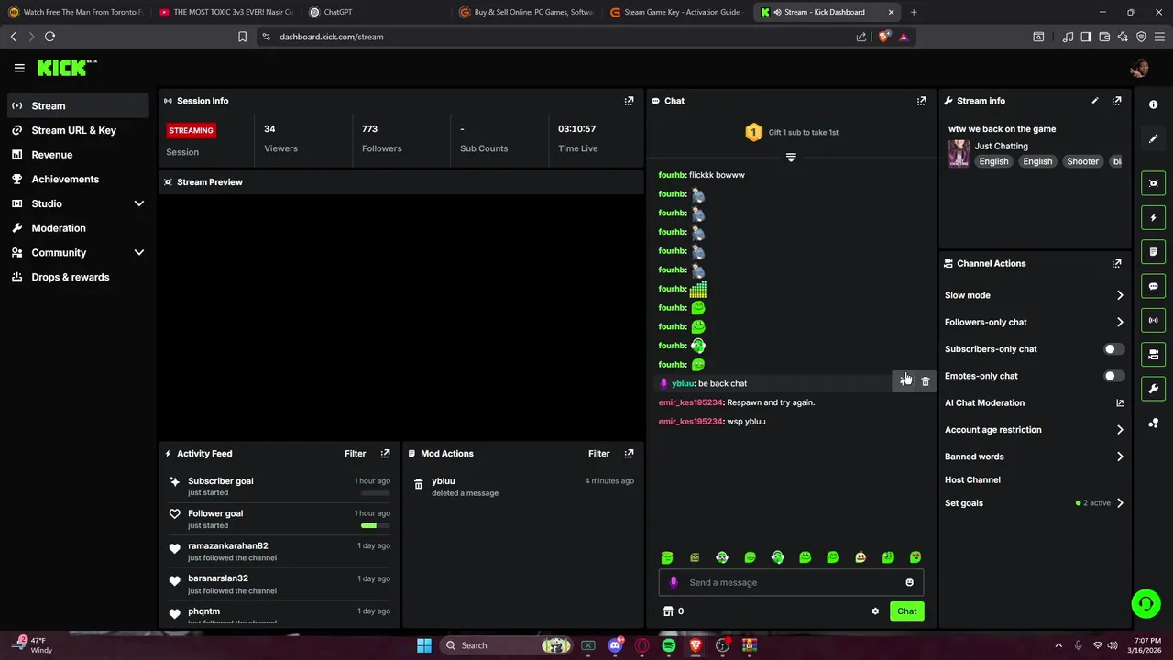Click the Follower goal progress bar
The height and width of the screenshot is (660, 1173).
pyautogui.click(x=376, y=526)
